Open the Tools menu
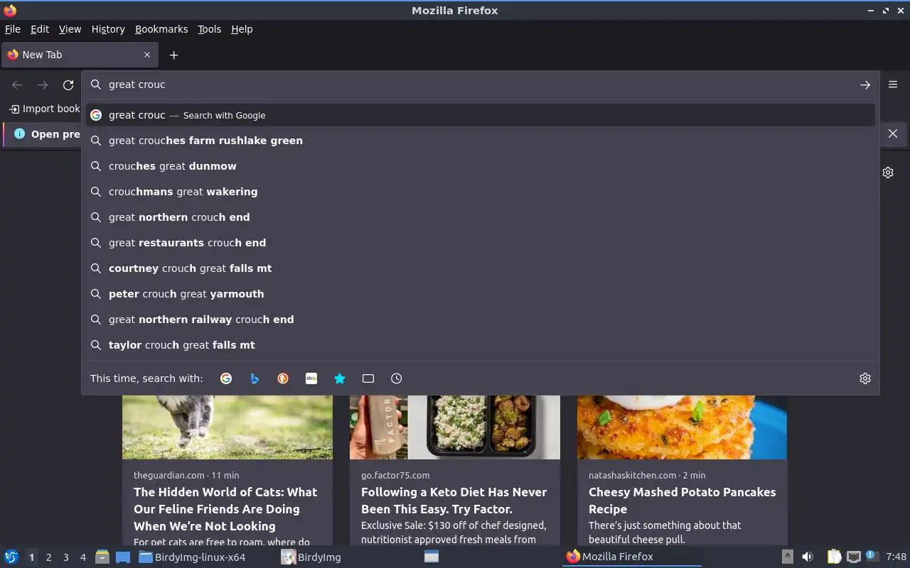 209,29
